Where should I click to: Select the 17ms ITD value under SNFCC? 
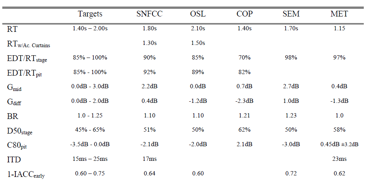(x=149, y=158)
